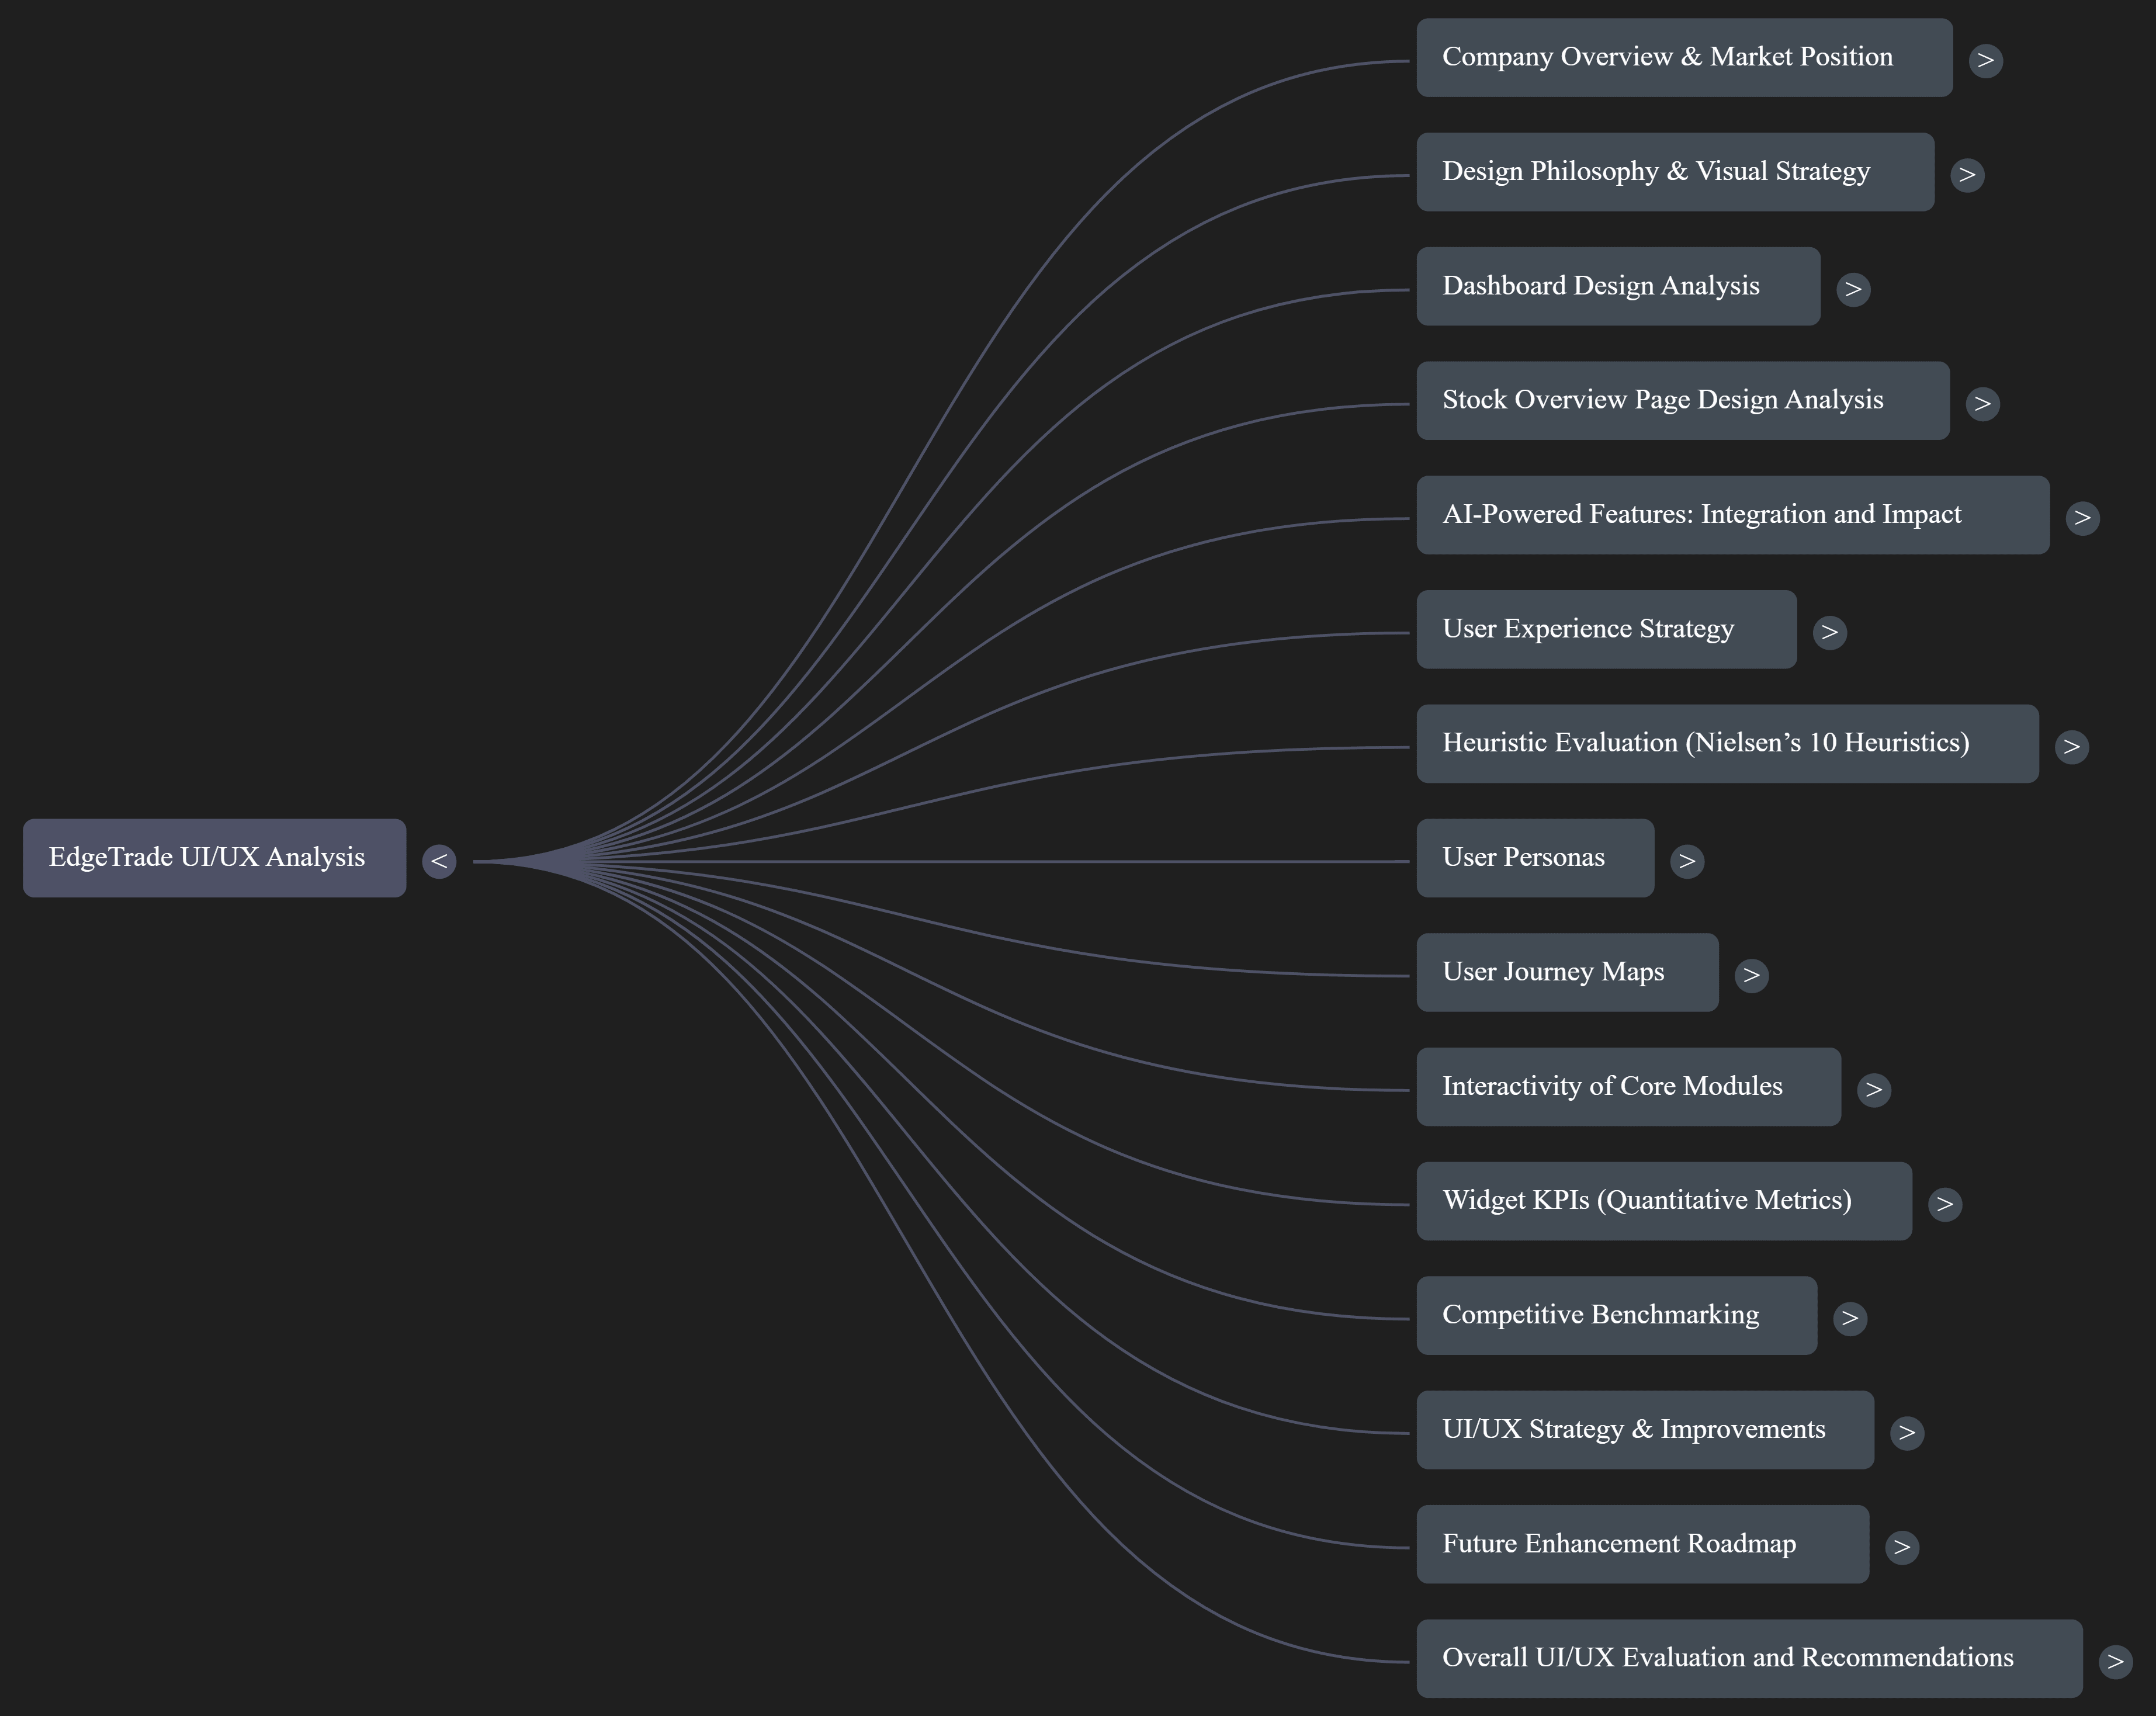The height and width of the screenshot is (1716, 2156).
Task: Expand Future Enhancement Roadmap arrow
Action: click(1901, 1547)
